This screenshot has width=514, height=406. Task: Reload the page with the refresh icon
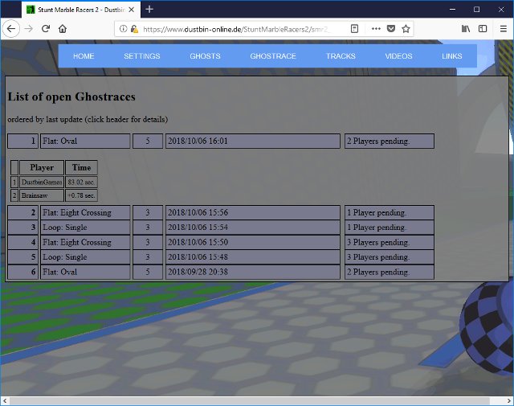coord(46,29)
